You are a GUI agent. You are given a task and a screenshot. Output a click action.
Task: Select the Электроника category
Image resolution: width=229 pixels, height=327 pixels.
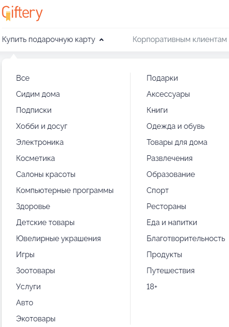[40, 142]
